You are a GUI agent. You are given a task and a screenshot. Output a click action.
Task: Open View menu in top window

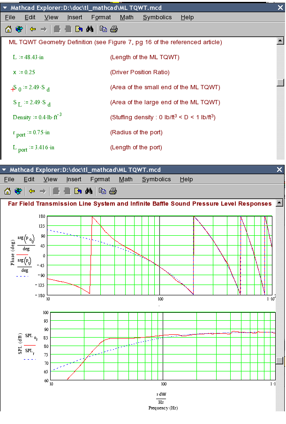(51, 17)
